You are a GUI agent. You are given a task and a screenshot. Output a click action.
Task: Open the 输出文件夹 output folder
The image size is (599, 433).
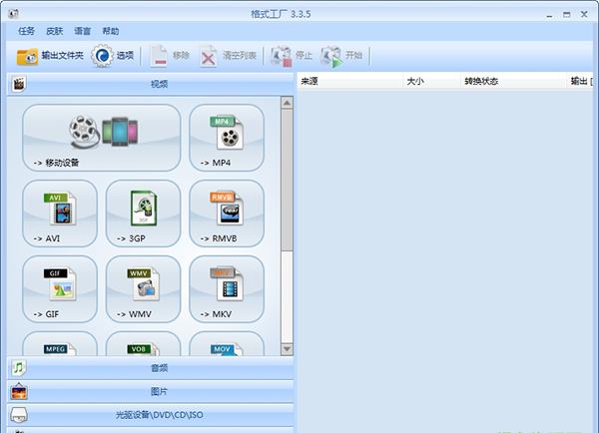click(50, 56)
